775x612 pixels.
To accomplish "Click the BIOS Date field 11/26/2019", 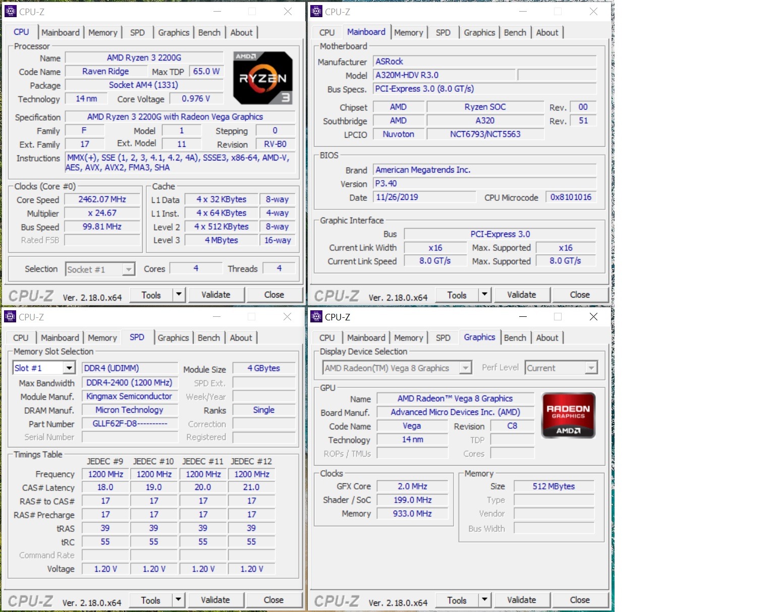I will pyautogui.click(x=424, y=197).
